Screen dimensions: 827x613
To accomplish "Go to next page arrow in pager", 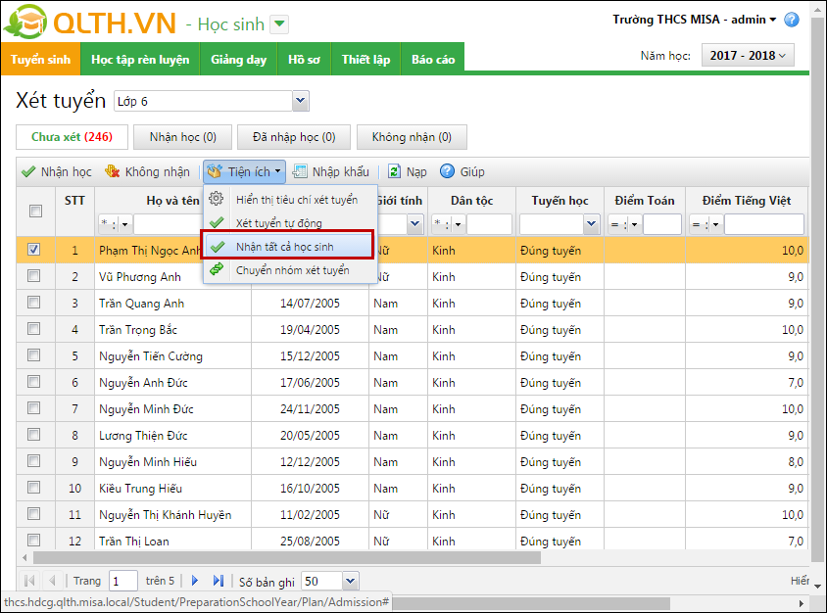I will (195, 581).
